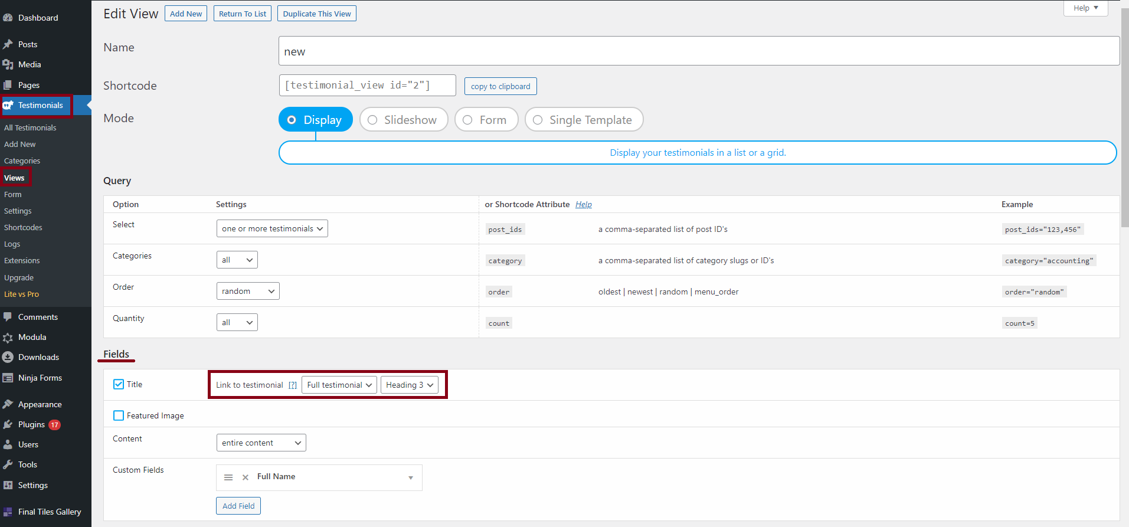This screenshot has height=527, width=1129.
Task: Click the order="random" example text
Action: [1034, 292]
